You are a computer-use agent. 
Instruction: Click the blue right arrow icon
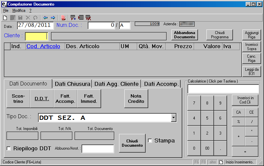coord(53,18)
